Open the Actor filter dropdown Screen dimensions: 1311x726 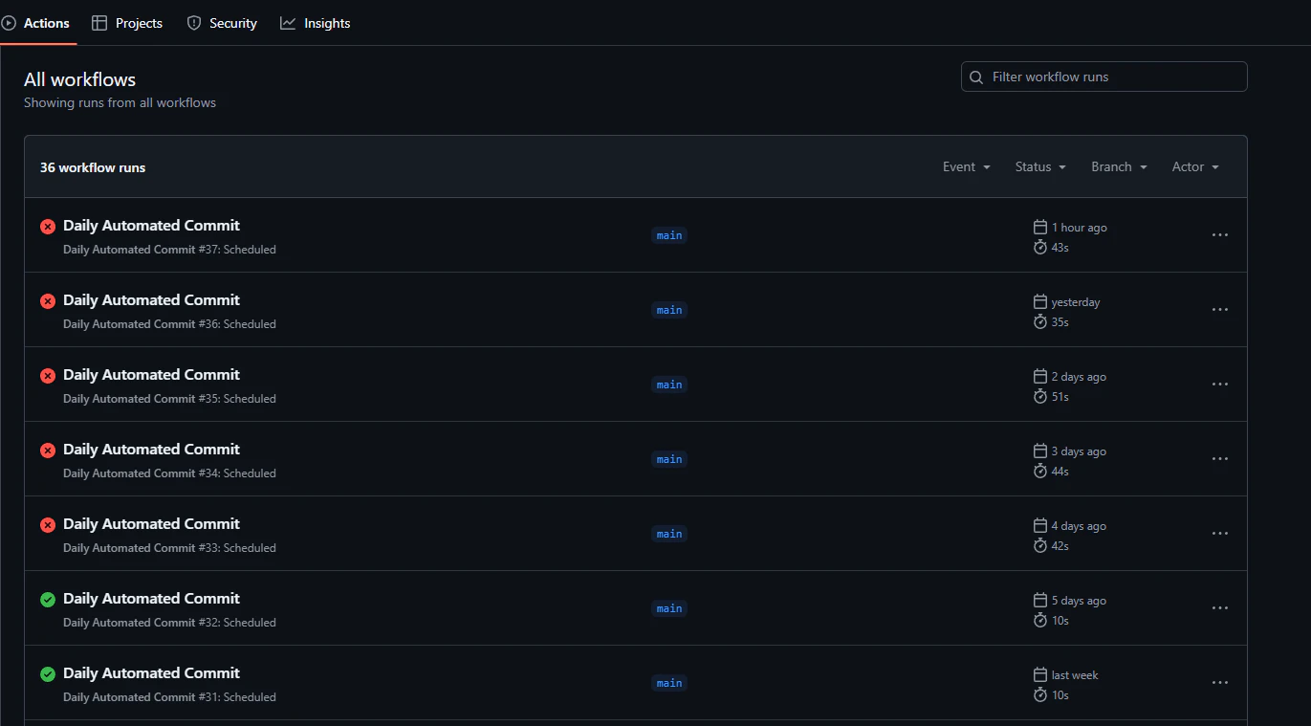click(x=1195, y=166)
